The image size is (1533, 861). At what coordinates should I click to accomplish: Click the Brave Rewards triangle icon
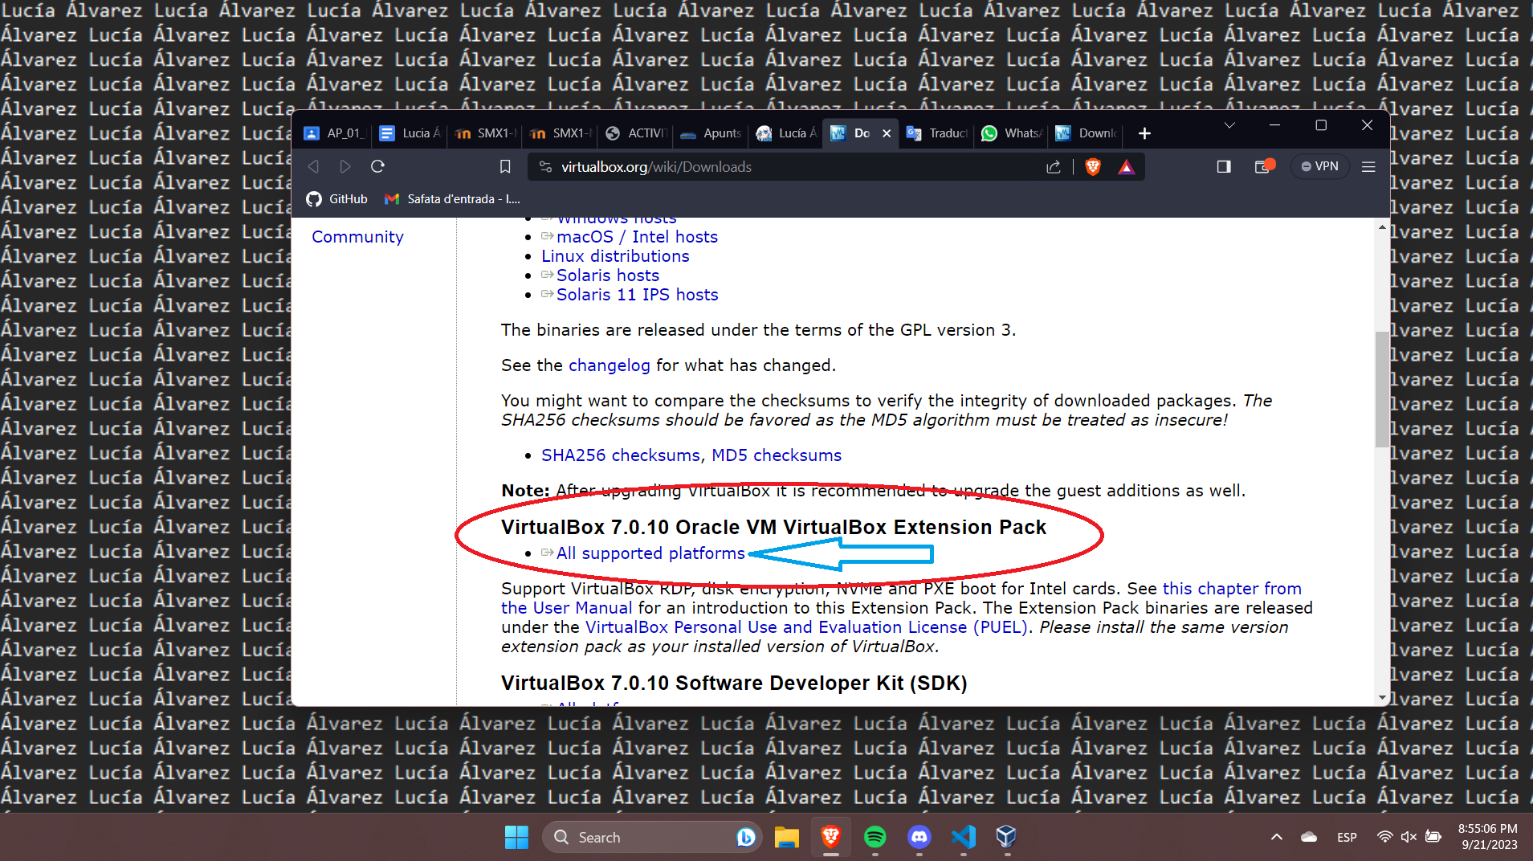tap(1127, 166)
